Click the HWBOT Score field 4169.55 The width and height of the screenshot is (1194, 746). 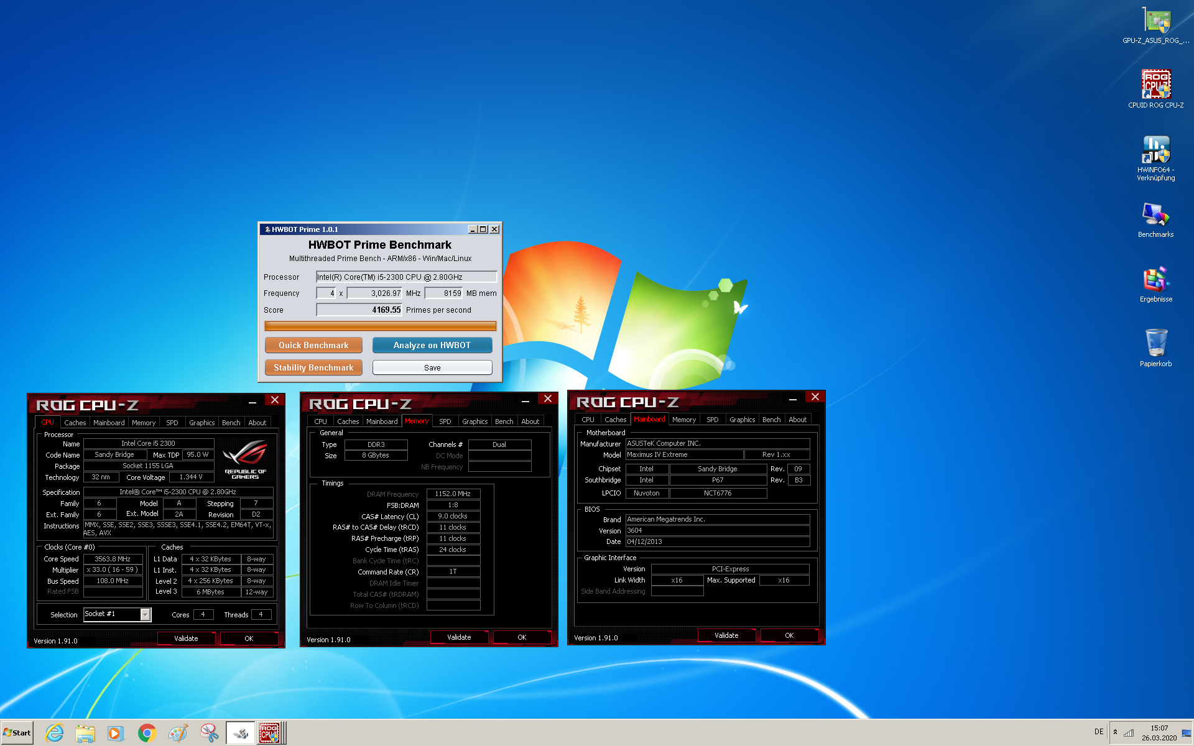pos(359,310)
